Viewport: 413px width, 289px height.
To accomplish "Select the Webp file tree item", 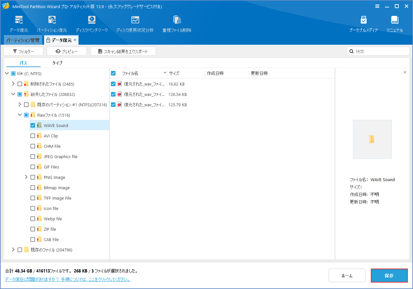I will (53, 219).
